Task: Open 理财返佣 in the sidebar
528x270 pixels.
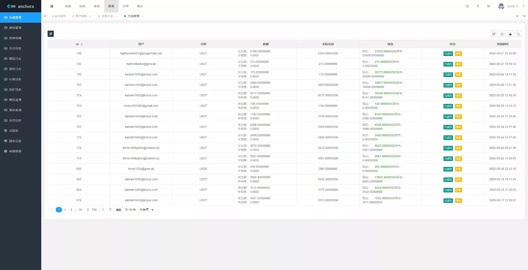Action: click(x=20, y=110)
